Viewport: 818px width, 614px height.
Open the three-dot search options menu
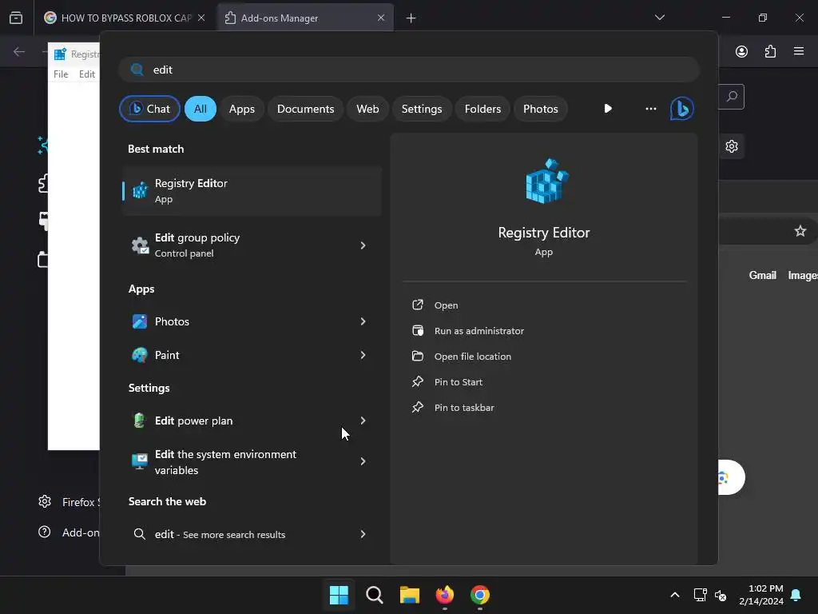pyautogui.click(x=650, y=109)
